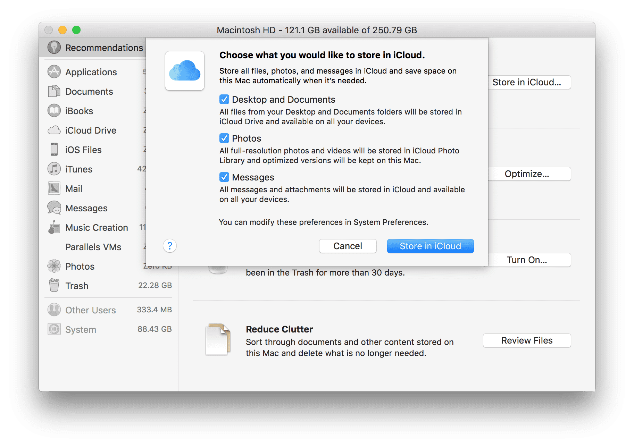Disable the Photos checkbox
The height and width of the screenshot is (447, 634).
coord(224,138)
